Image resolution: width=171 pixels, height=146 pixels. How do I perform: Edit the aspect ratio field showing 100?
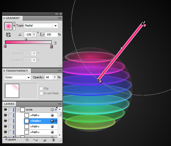tap(51, 35)
